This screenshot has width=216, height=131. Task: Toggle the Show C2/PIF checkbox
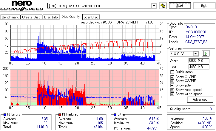(172, 81)
